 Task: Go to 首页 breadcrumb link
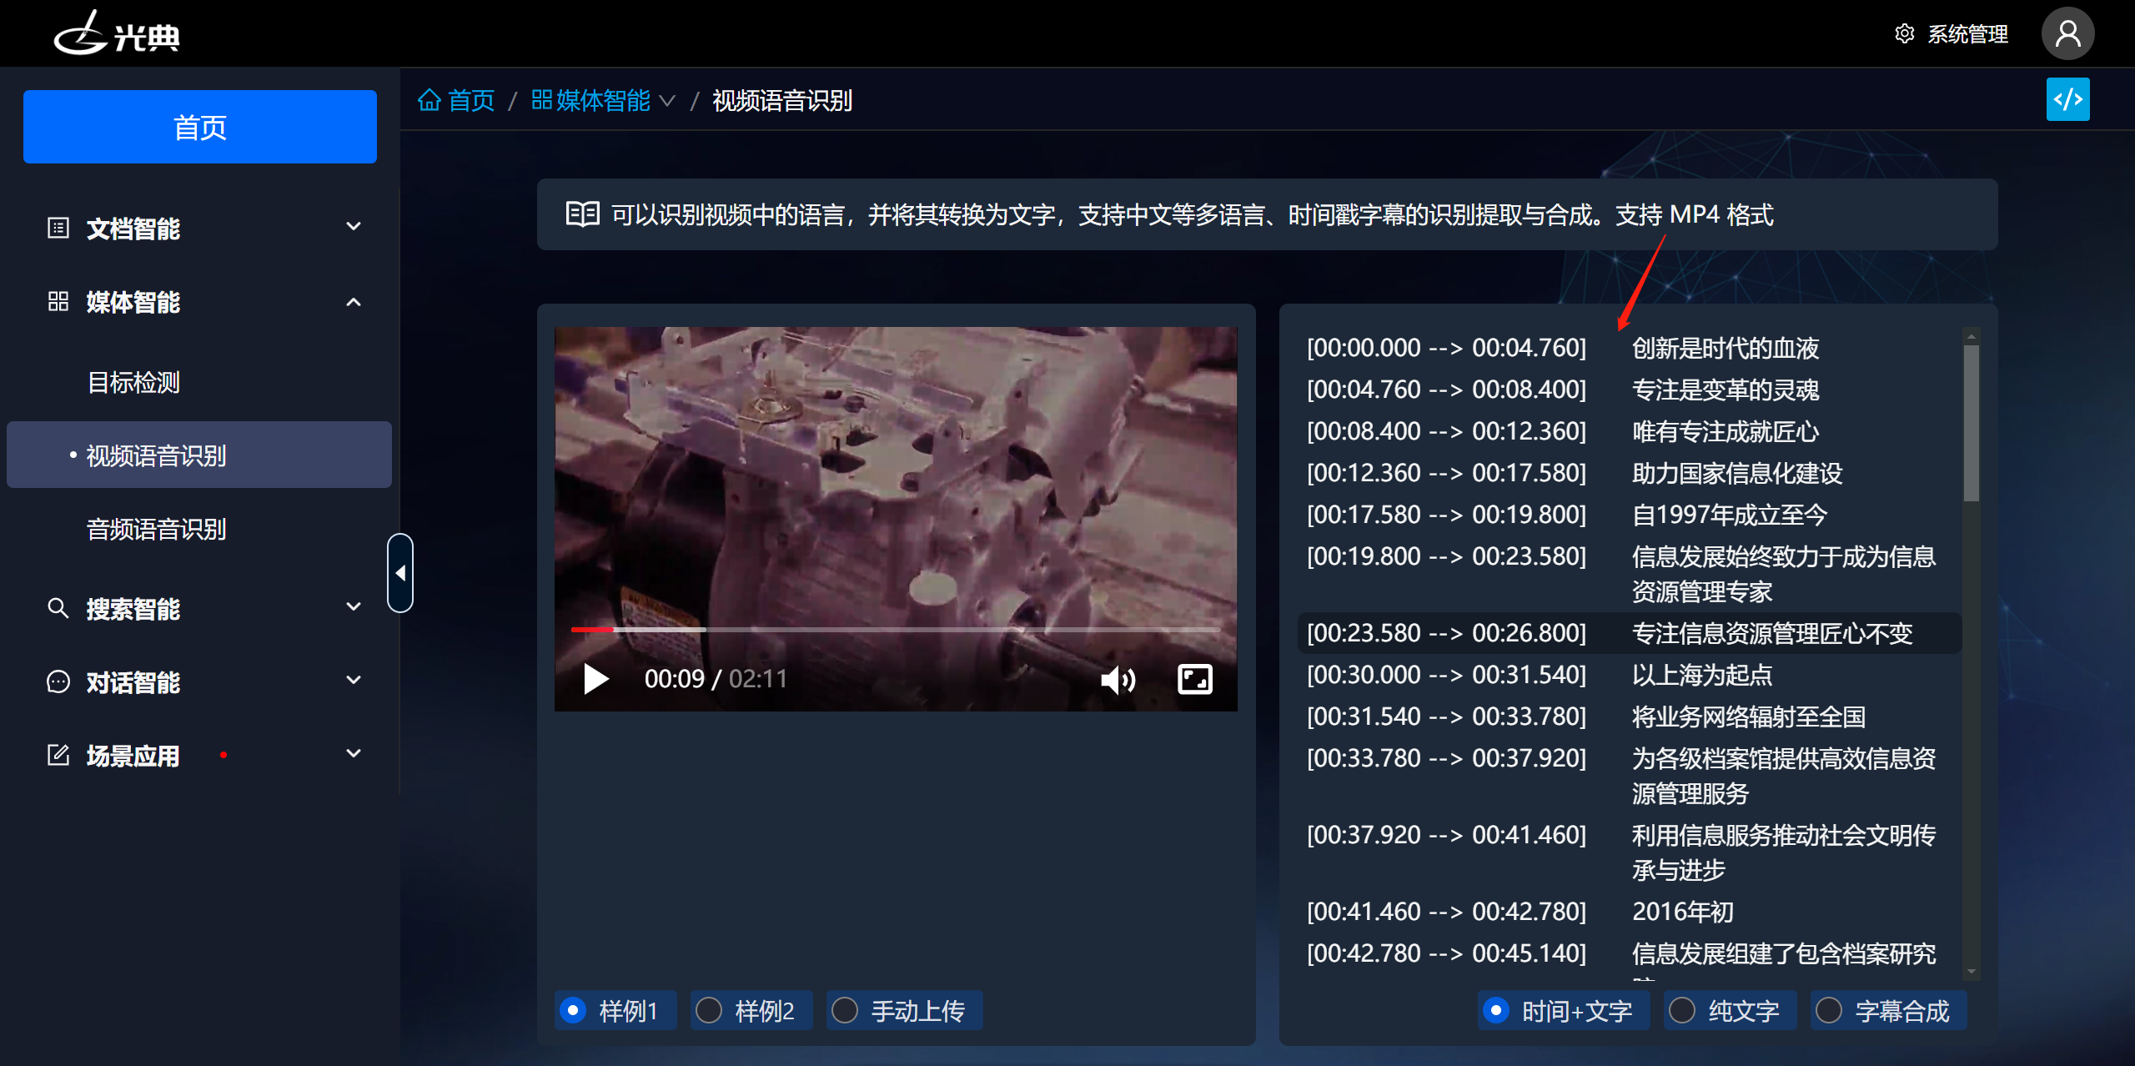(470, 100)
